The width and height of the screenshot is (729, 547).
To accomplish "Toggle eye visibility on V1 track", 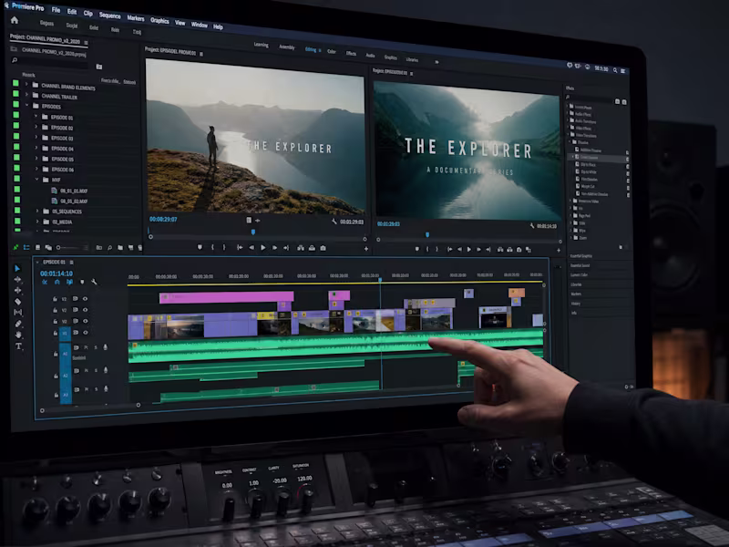I will click(86, 333).
